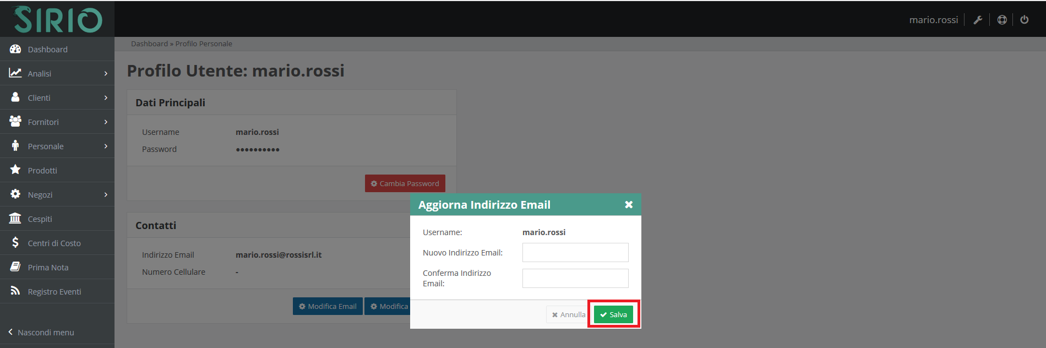
Task: Click the Profilo Personale breadcrumb text
Action: coord(204,44)
